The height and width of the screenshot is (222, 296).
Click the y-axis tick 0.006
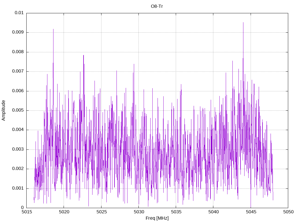coord(18,91)
